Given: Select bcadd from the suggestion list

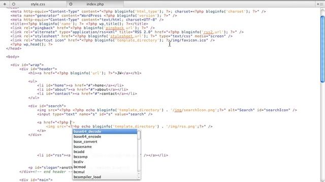Looking at the screenshot, I should (105, 152).
